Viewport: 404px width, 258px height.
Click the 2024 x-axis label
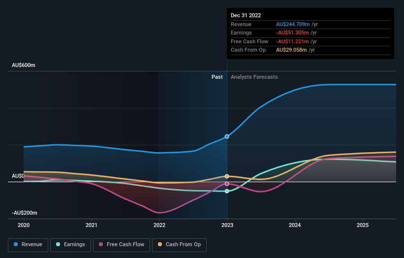click(x=295, y=225)
